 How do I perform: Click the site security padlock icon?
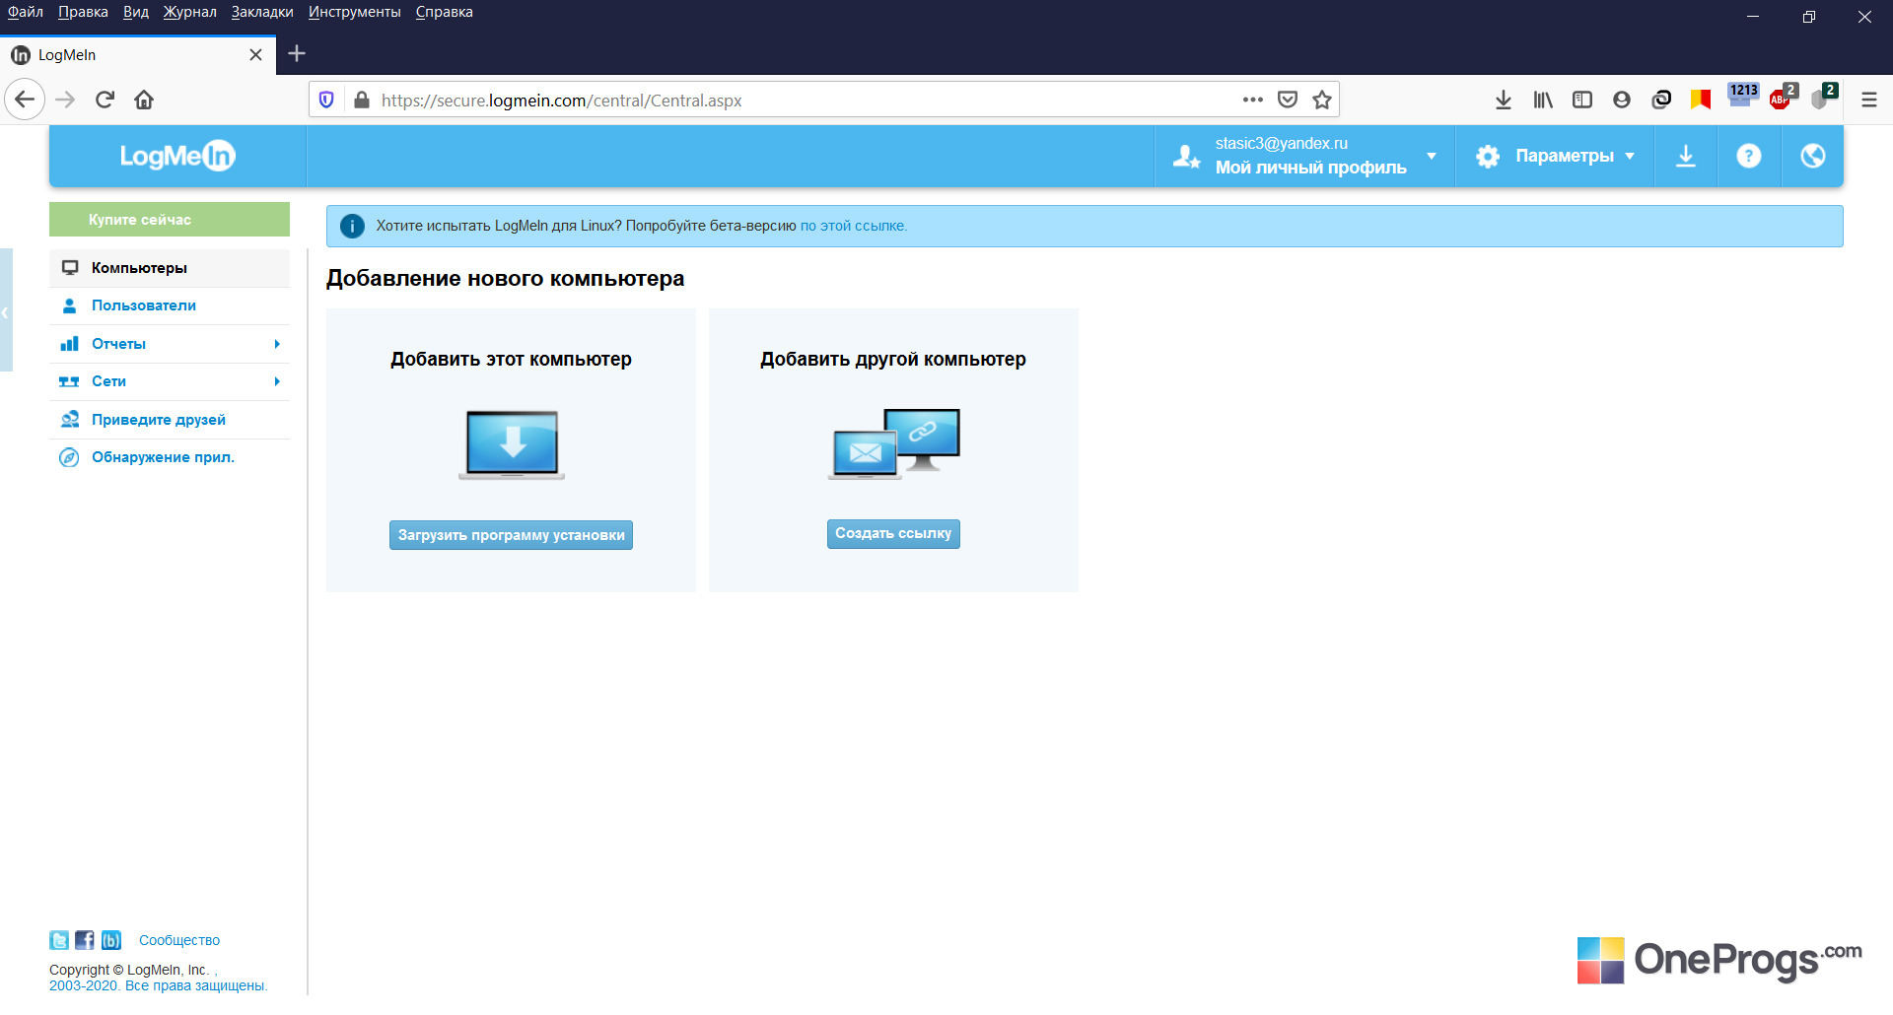click(362, 100)
